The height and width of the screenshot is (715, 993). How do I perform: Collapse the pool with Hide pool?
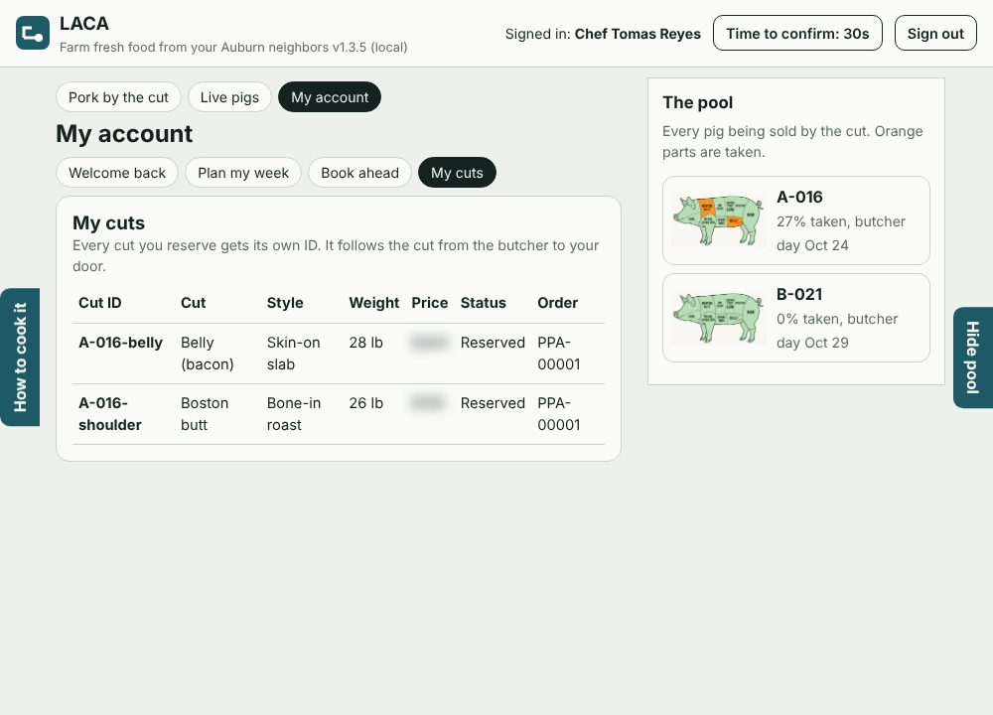pos(973,357)
